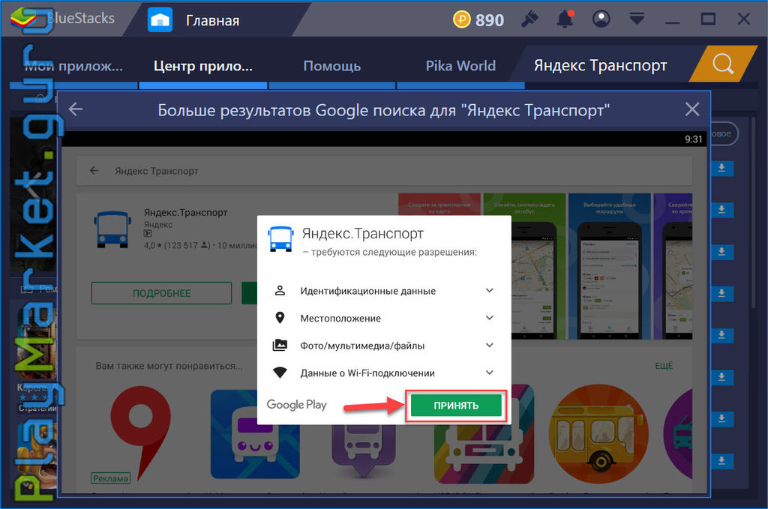
Task: Open the user account profile icon
Action: (601, 19)
